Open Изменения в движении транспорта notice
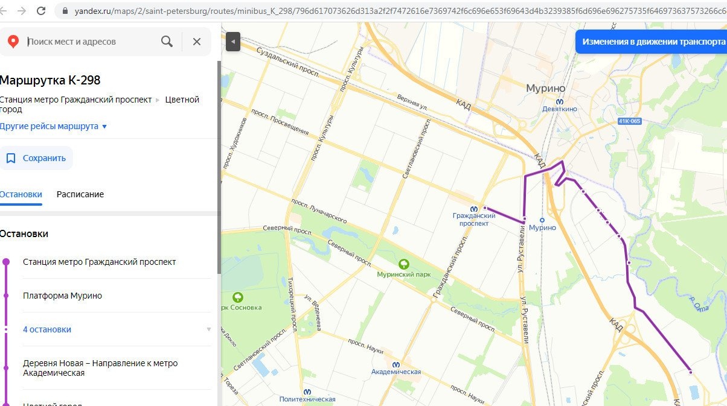727x406 pixels. [x=651, y=42]
